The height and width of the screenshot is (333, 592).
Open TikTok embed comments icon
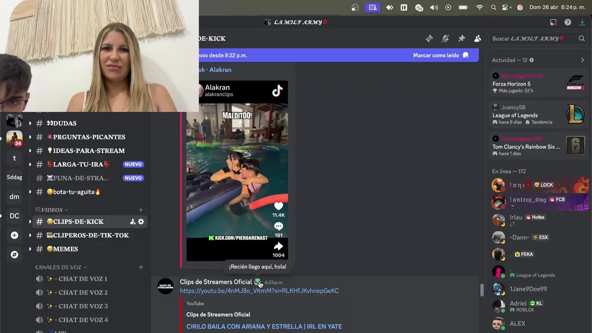(x=278, y=226)
